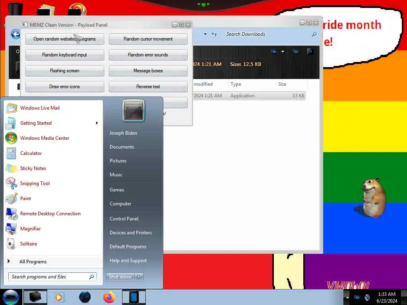The image size is (407, 305).
Task: Open Paint from the Start menu
Action: click(x=25, y=199)
